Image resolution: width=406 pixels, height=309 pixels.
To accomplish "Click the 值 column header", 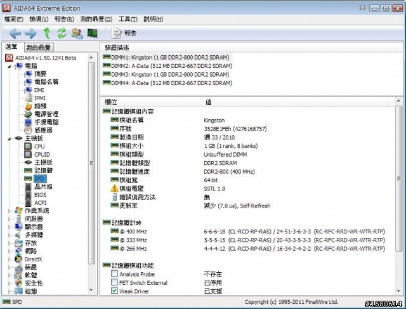I will [294, 102].
